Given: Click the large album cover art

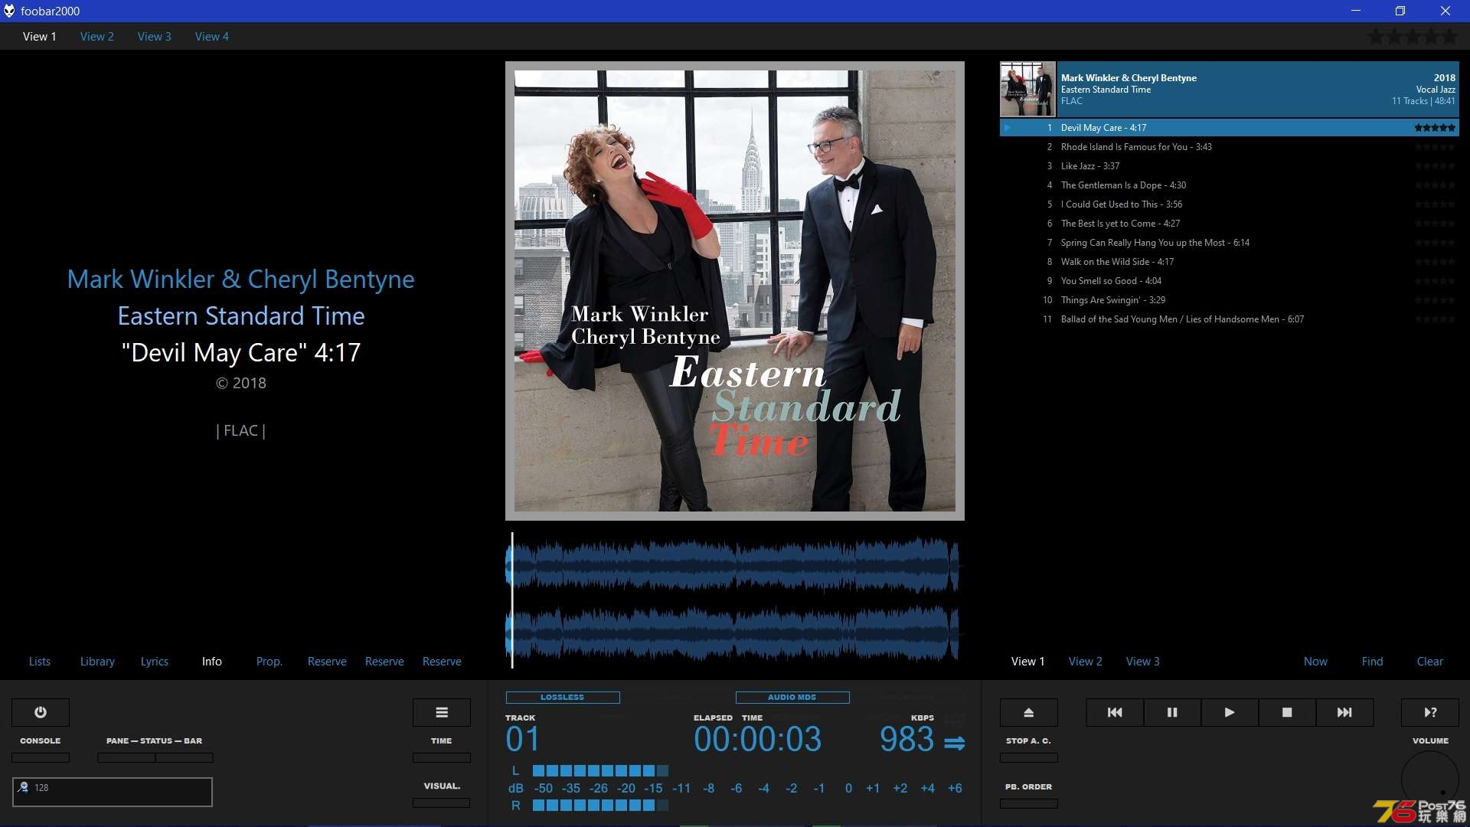Looking at the screenshot, I should [x=735, y=291].
